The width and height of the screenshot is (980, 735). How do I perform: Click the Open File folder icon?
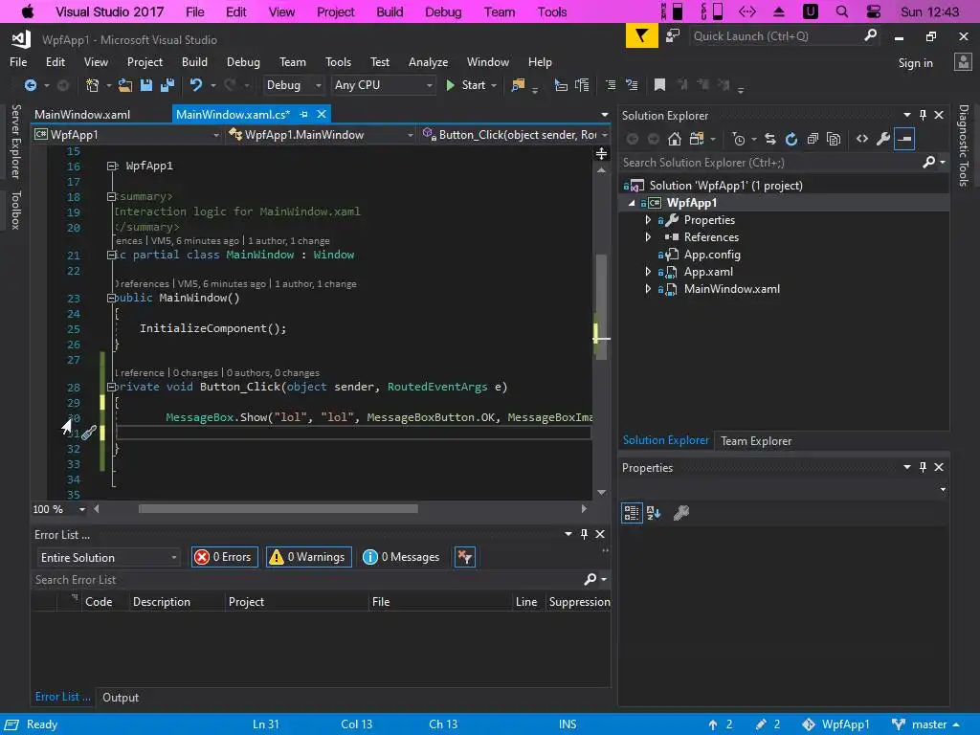tap(125, 85)
